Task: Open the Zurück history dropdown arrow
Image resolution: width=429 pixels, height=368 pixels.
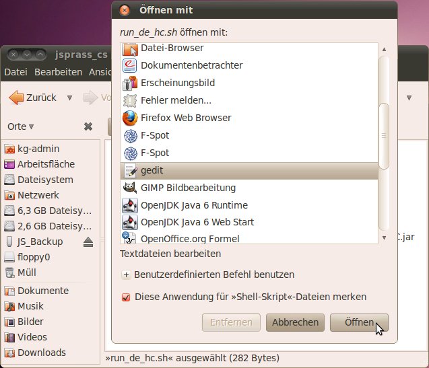Action: pos(69,98)
